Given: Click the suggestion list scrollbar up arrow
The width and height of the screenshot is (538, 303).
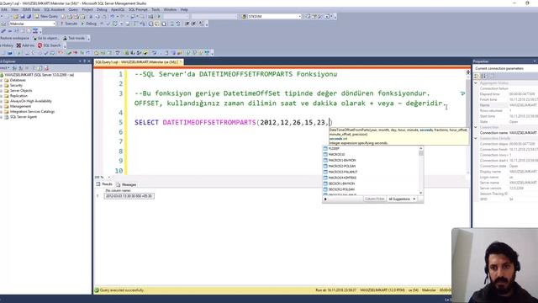Looking at the screenshot, I should click(421, 148).
